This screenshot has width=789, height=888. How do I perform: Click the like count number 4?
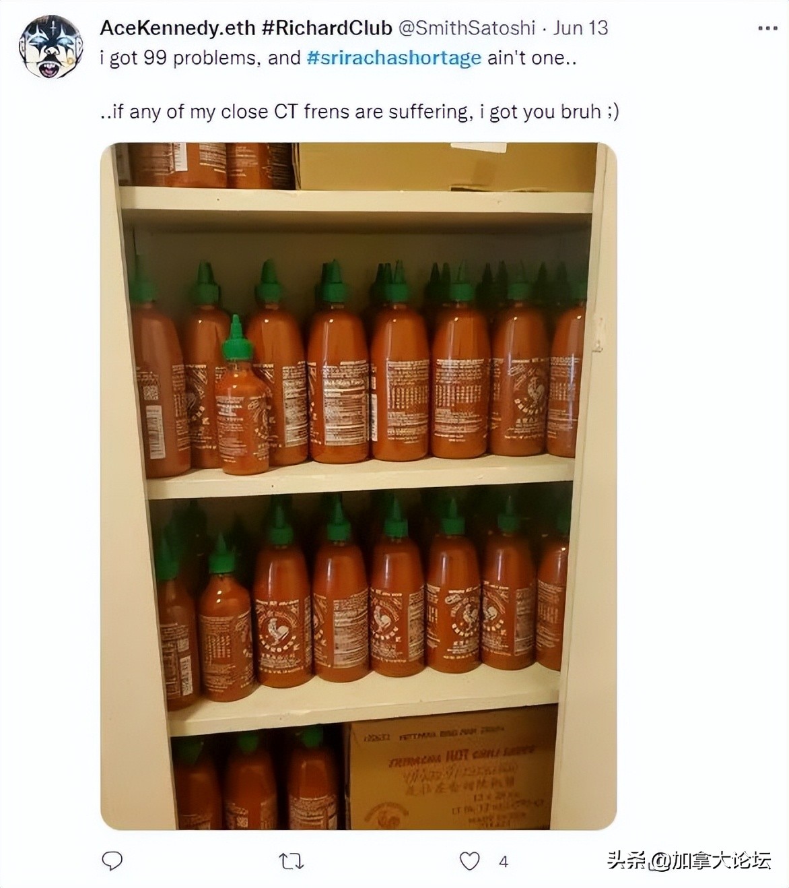(504, 862)
